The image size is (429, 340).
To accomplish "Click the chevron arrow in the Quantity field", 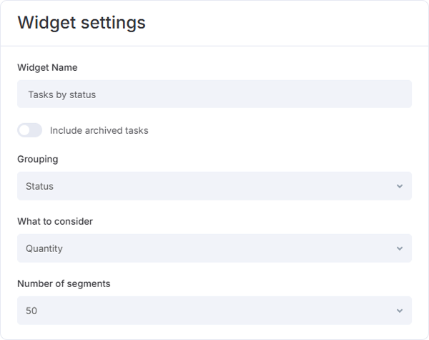I will 400,249.
